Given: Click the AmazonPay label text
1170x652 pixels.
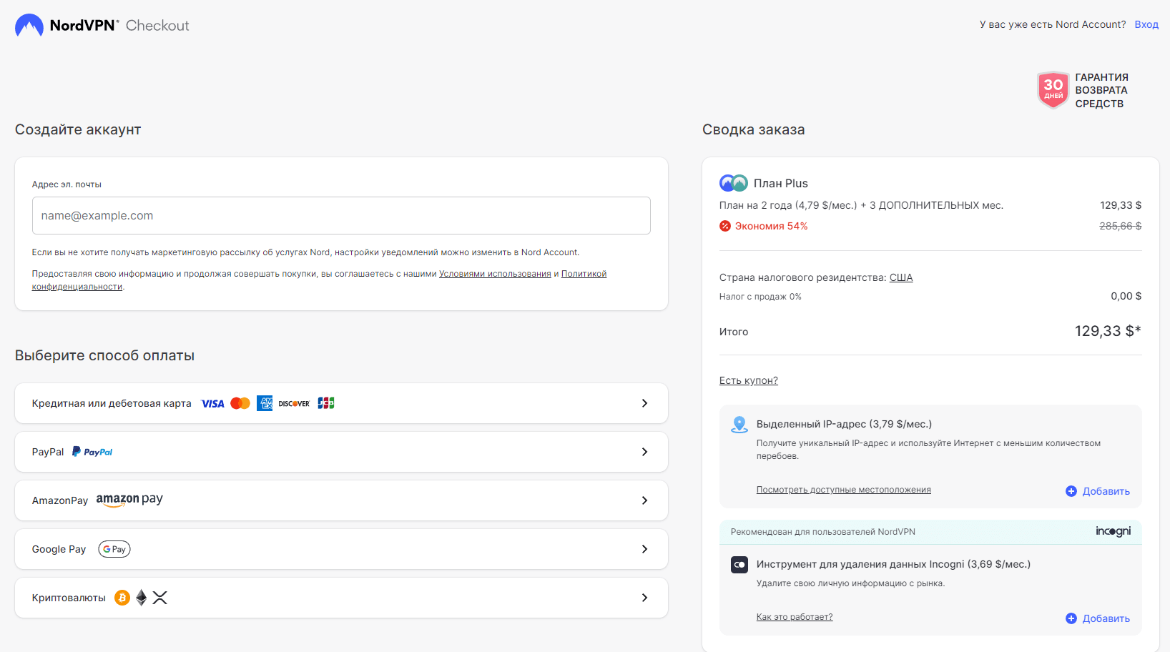Looking at the screenshot, I should pos(60,500).
